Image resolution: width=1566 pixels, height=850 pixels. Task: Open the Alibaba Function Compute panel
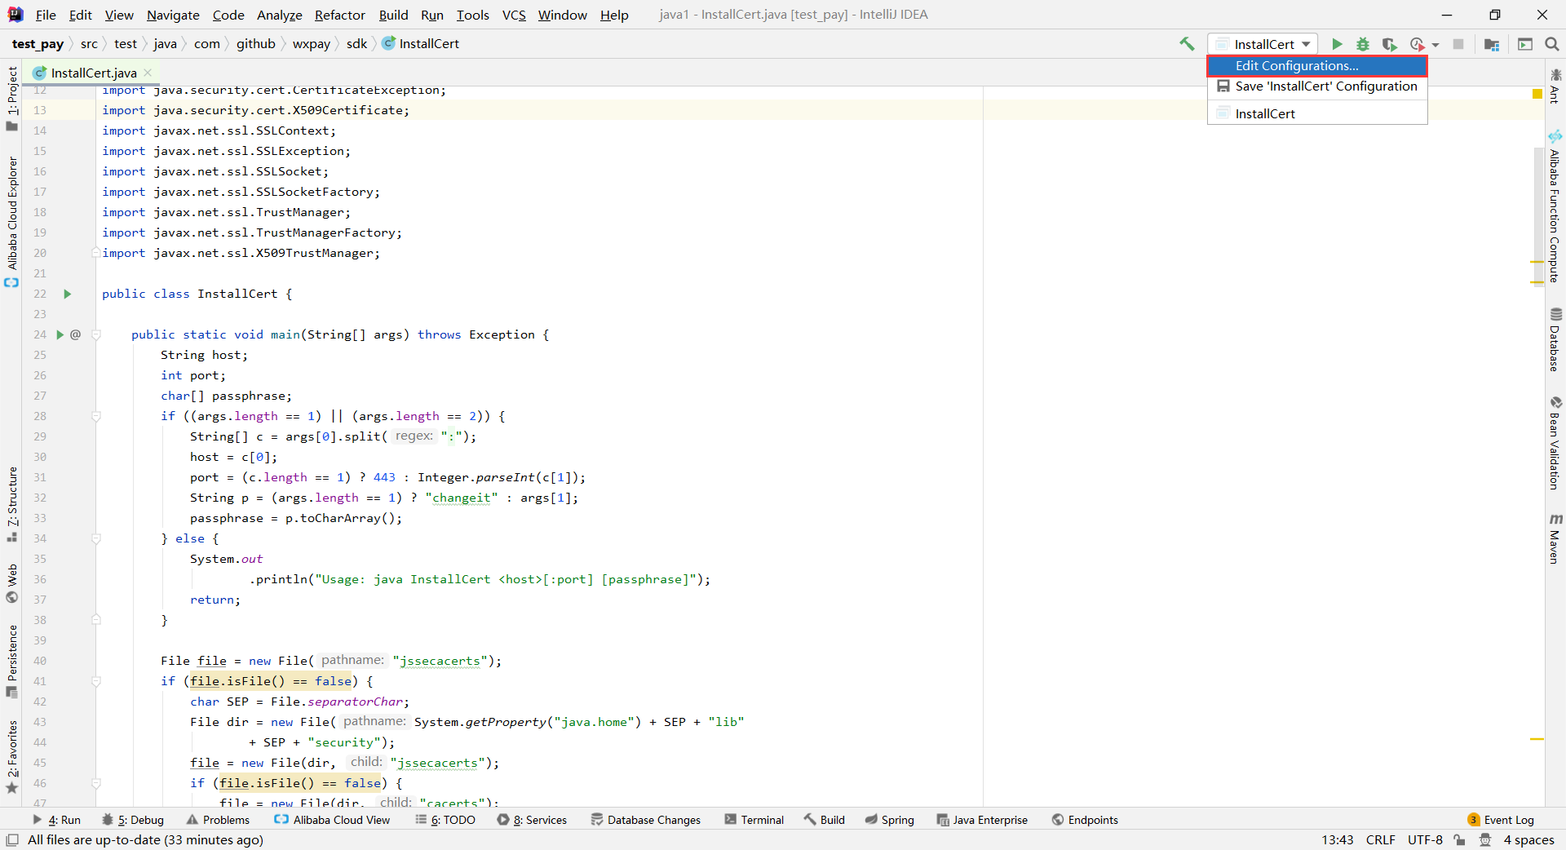(x=1555, y=206)
